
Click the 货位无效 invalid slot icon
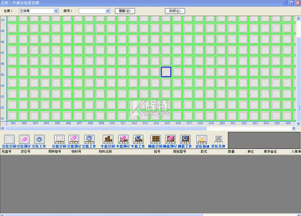click(x=218, y=139)
